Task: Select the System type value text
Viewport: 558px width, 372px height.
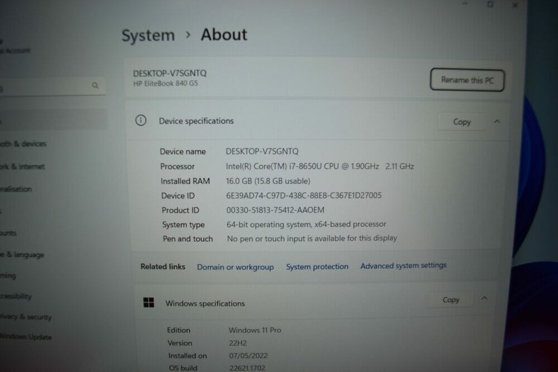Action: click(x=306, y=224)
